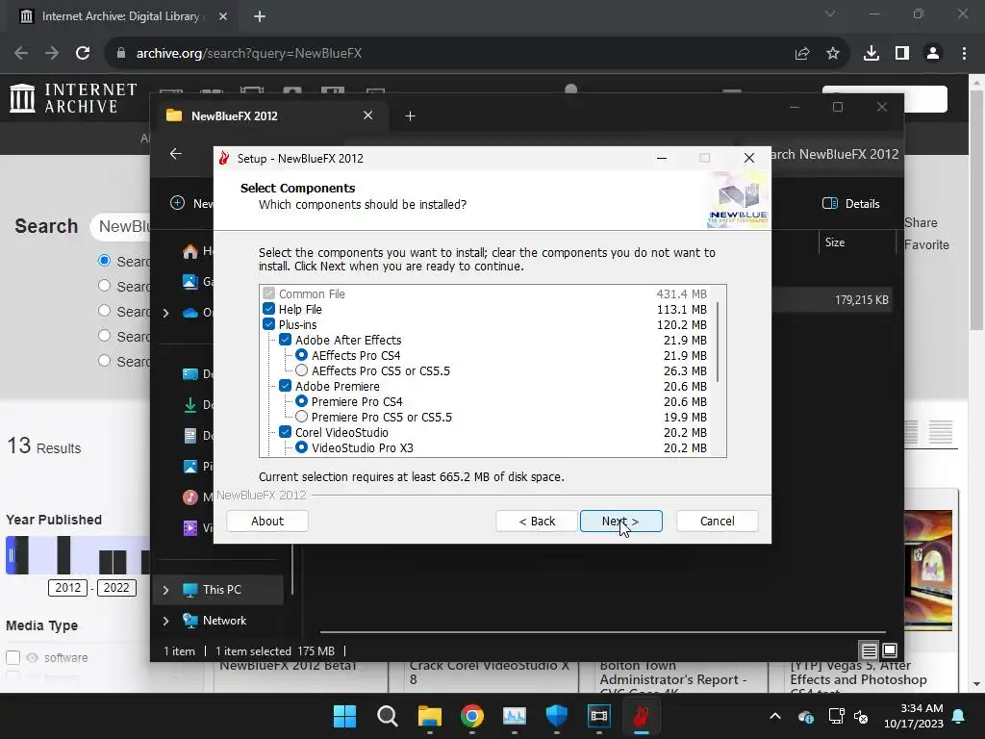Click the Videos icon in Explorer sidebar
This screenshot has height=739, width=985.
pyautogui.click(x=190, y=528)
